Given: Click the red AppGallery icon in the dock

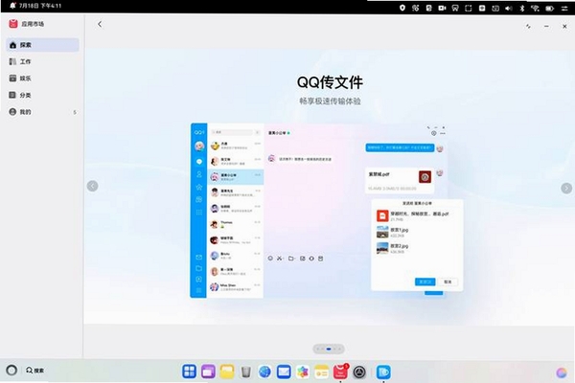Looking at the screenshot, I should pyautogui.click(x=340, y=372).
